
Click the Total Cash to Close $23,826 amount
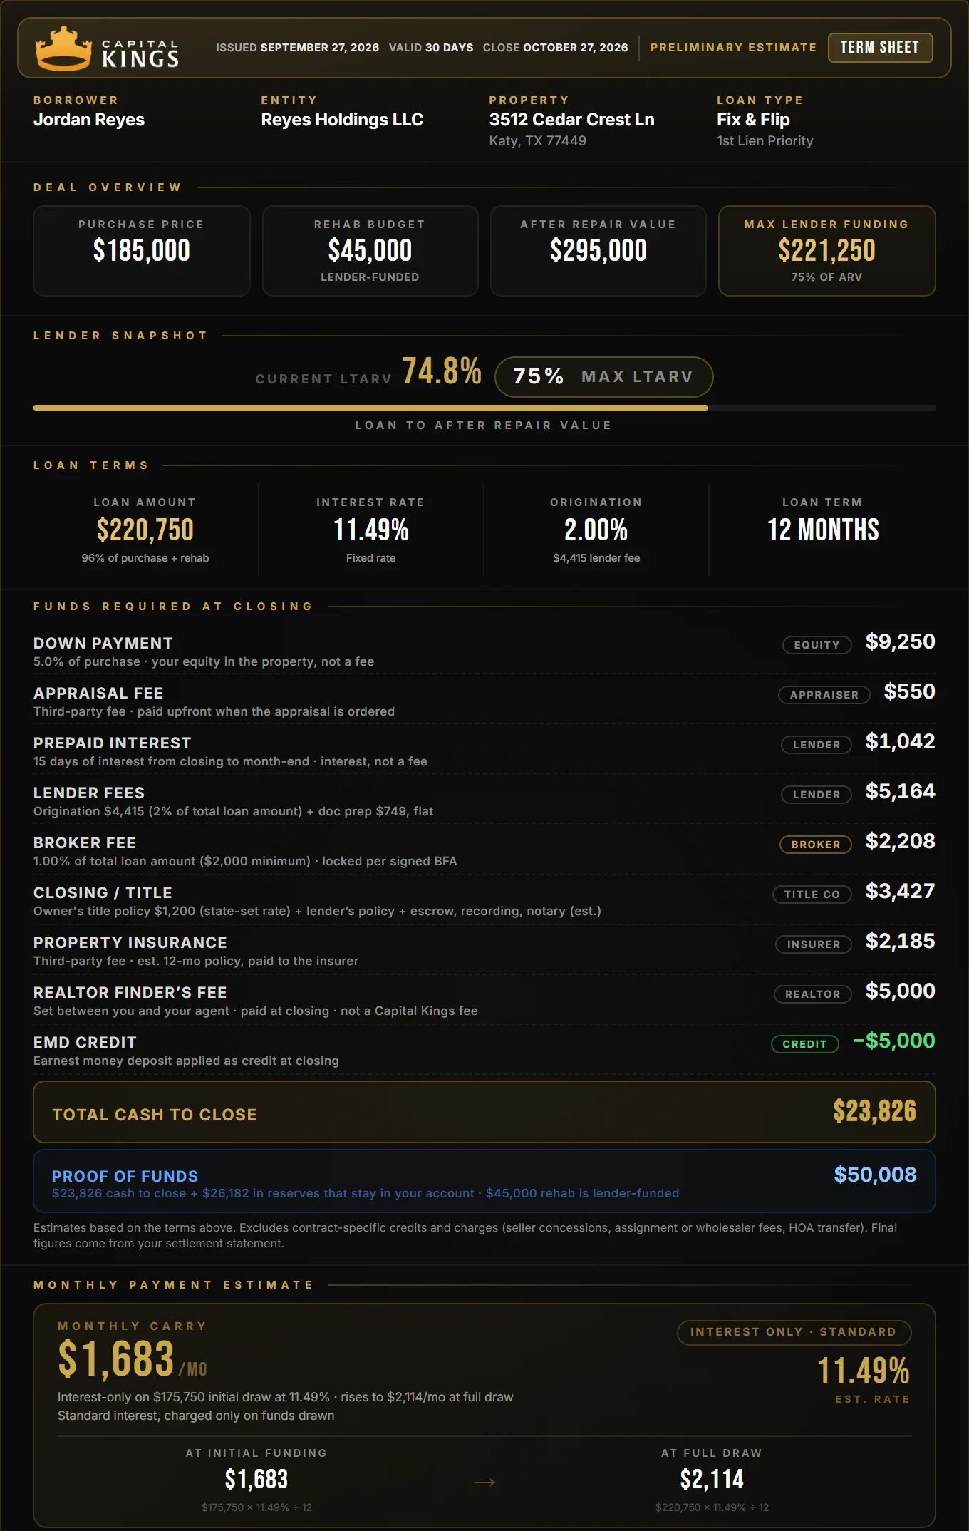click(x=875, y=1111)
